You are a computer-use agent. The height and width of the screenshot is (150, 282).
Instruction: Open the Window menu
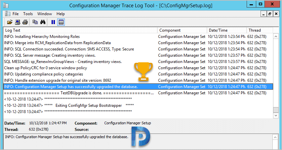pos(45,14)
